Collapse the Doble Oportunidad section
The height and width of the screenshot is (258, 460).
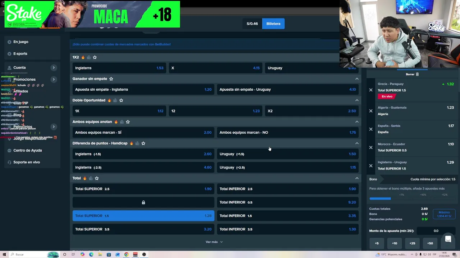point(357,100)
